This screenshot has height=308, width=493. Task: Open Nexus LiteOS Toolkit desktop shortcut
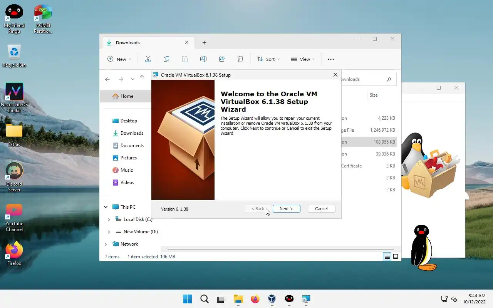pos(14,98)
